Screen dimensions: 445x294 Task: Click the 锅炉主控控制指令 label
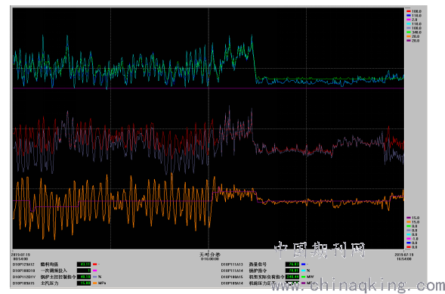point(58,277)
